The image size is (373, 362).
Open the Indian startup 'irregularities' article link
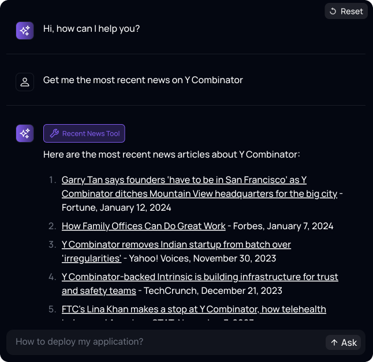point(176,251)
